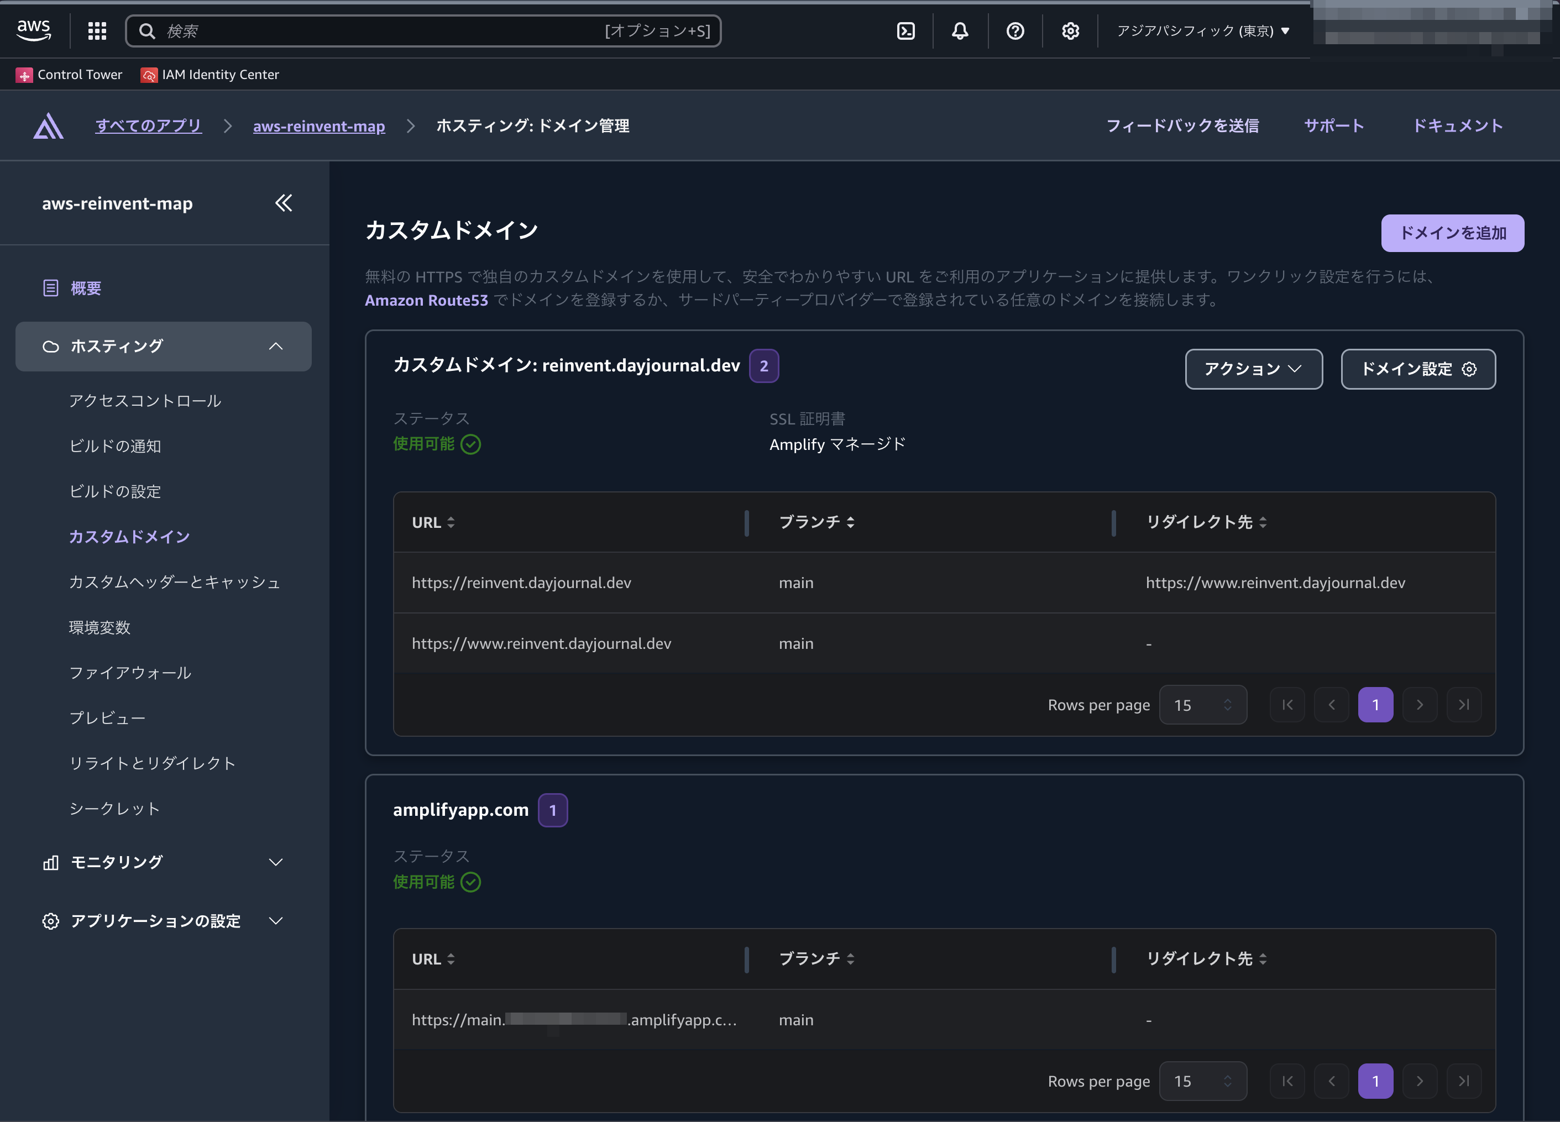1560x1122 pixels.
Task: Open AWS CloudShell terminal icon
Action: [906, 31]
